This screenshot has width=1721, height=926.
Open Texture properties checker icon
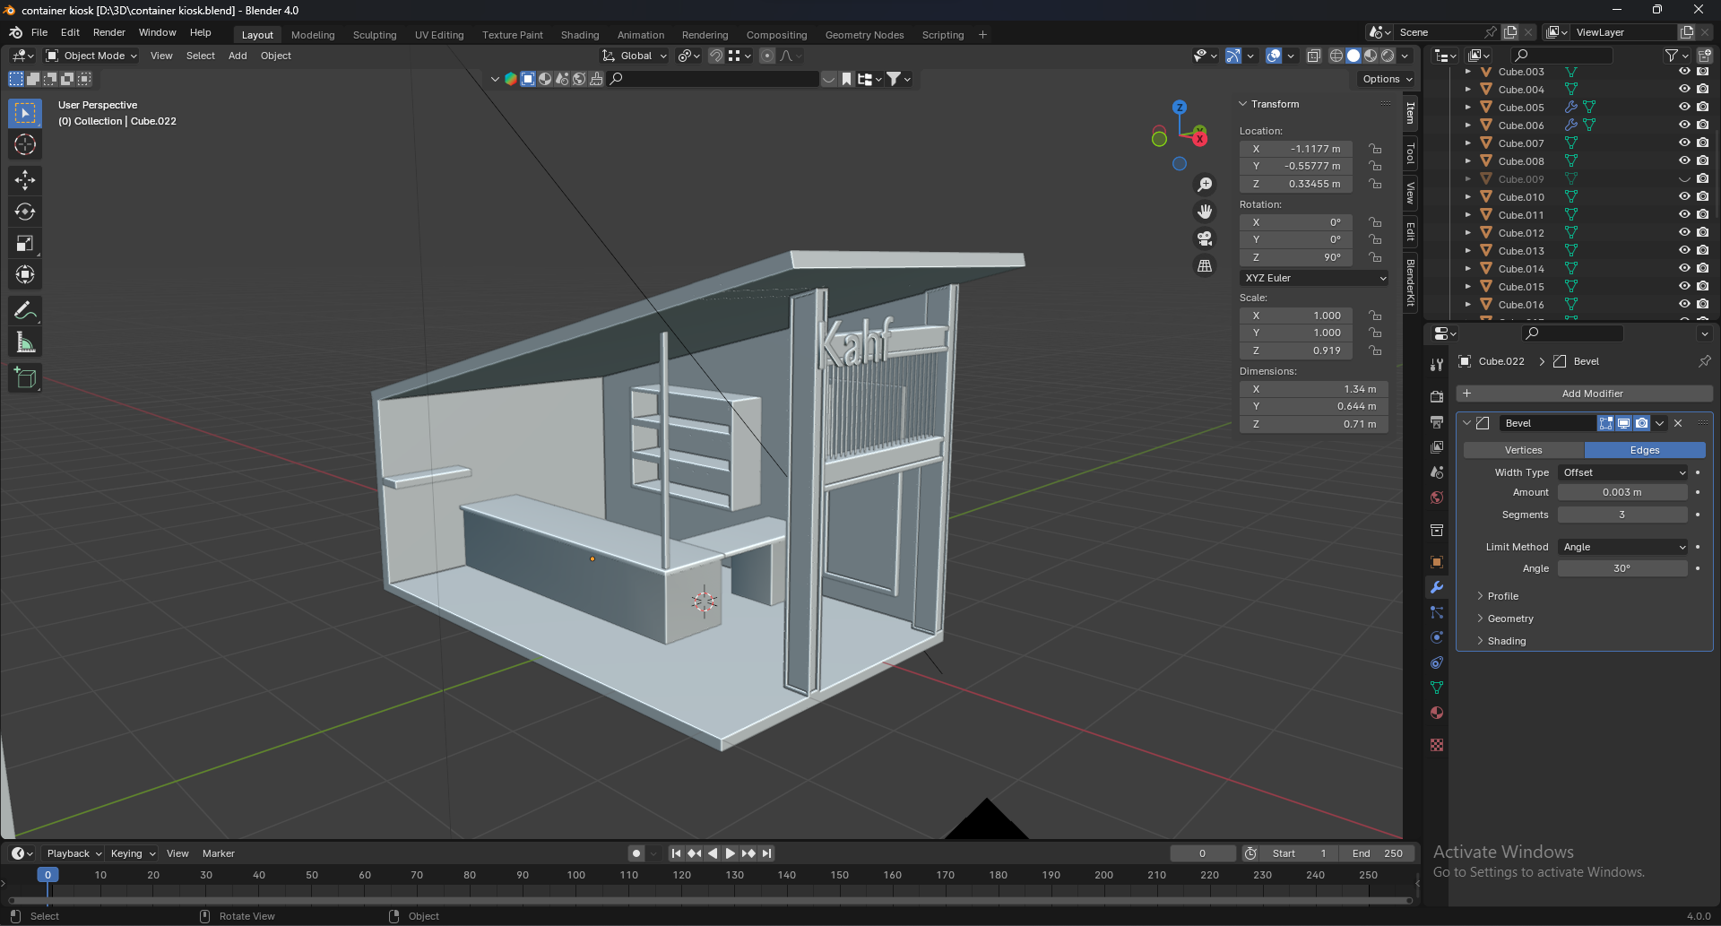click(x=1437, y=745)
